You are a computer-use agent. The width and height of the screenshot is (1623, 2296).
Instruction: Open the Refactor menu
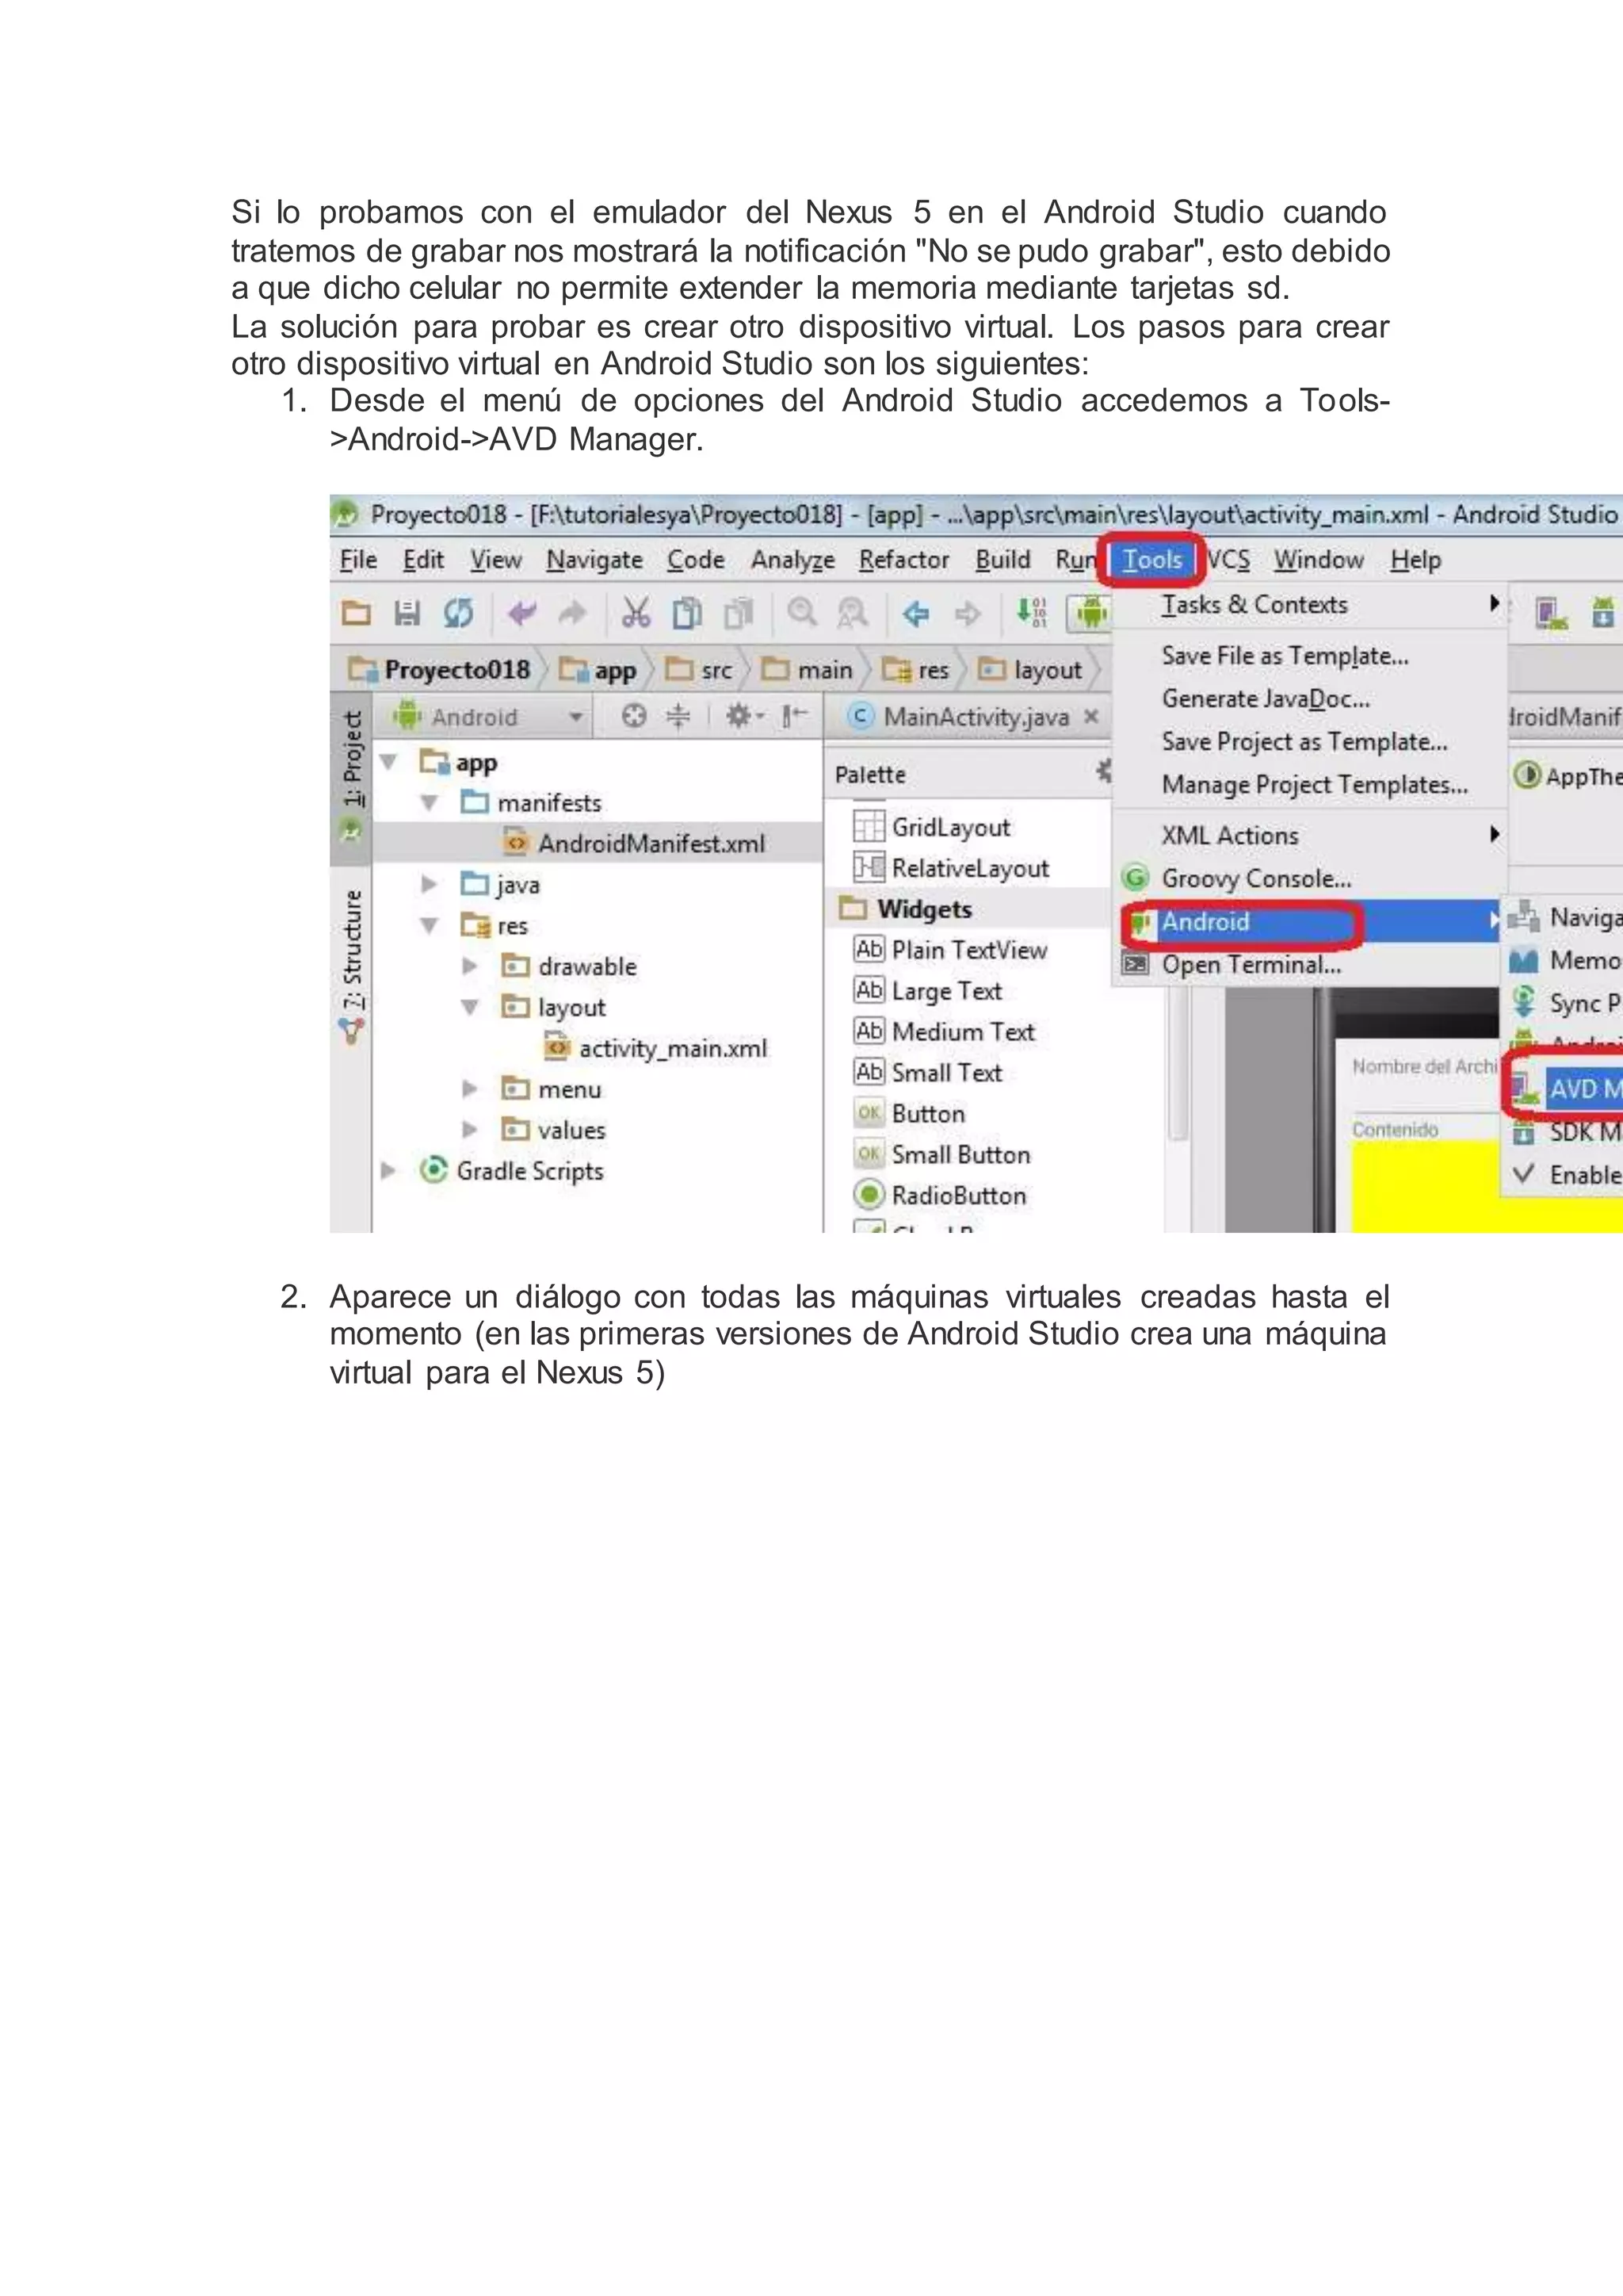click(903, 559)
